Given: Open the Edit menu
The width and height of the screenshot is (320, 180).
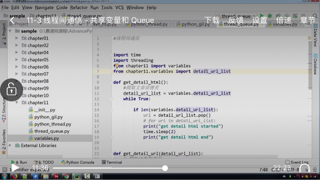Looking at the screenshot, I should tap(15, 8).
